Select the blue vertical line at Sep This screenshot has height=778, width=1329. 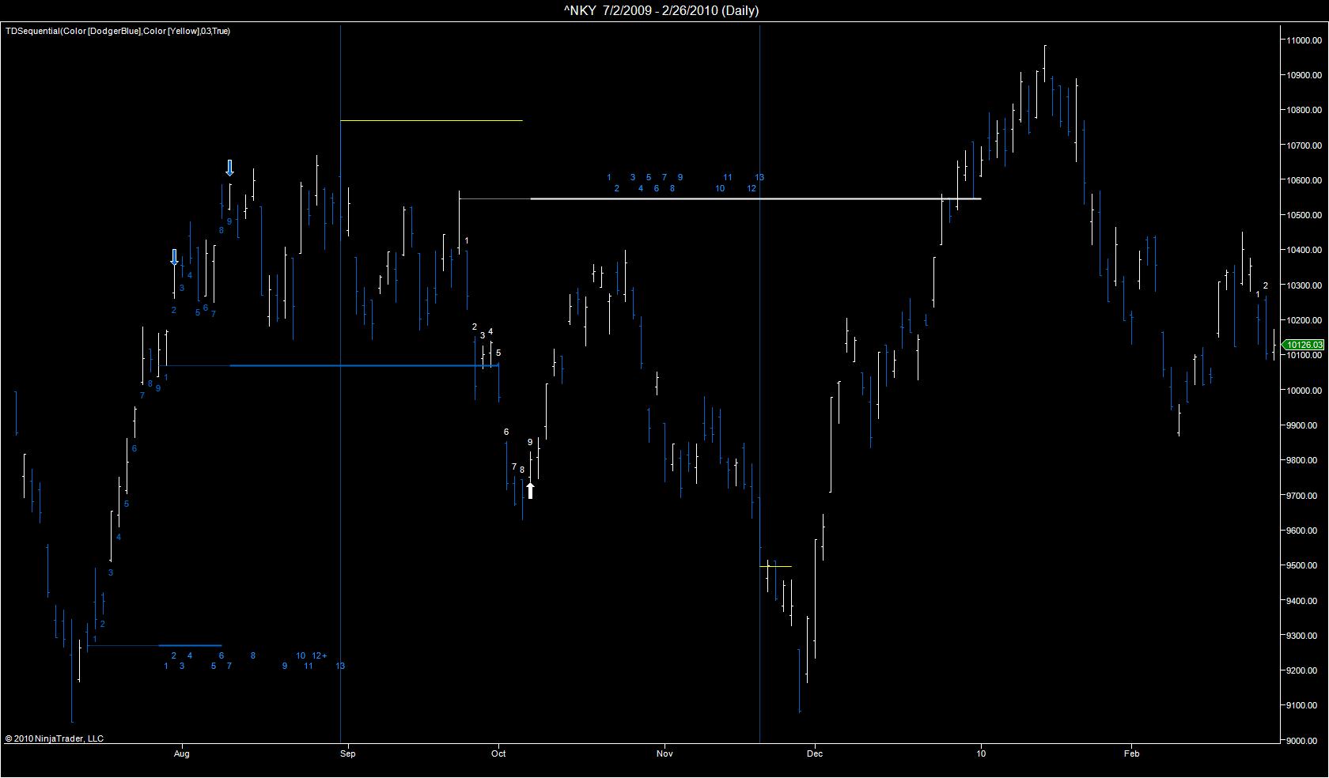(x=340, y=383)
